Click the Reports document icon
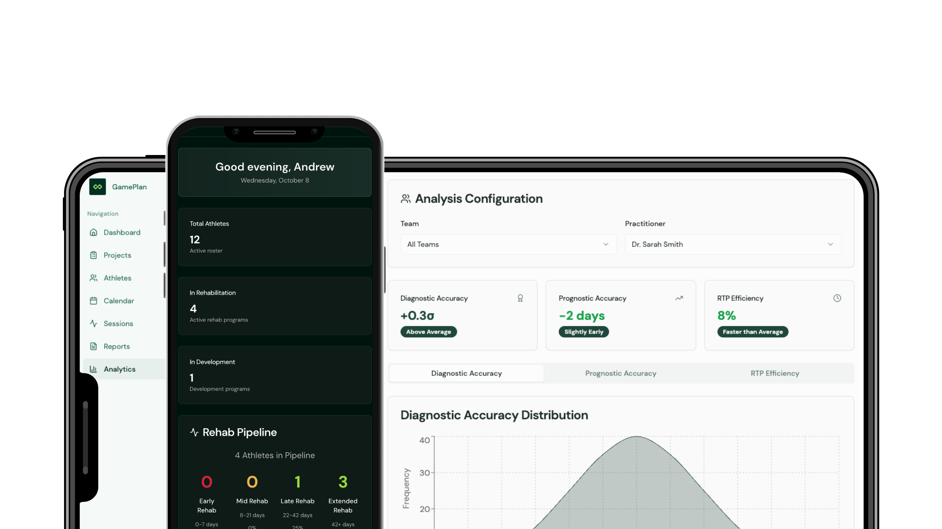The width and height of the screenshot is (942, 529). coord(93,346)
